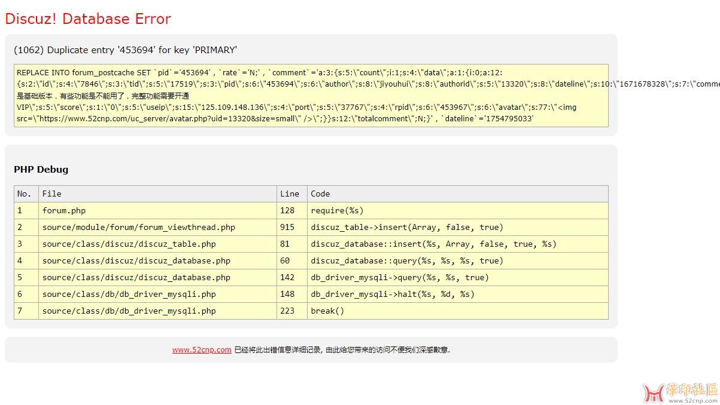The image size is (720, 405).
Task: Click the 'File' column header
Action: pos(157,194)
